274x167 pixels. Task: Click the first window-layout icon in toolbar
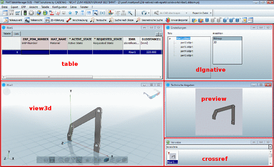pos(5,13)
